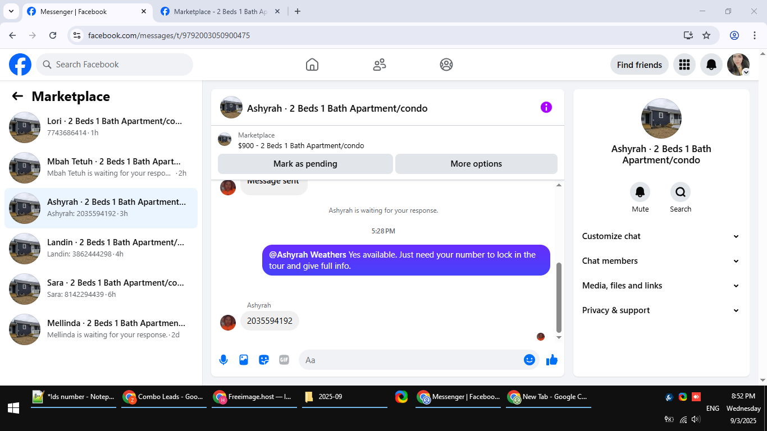Image resolution: width=767 pixels, height=431 pixels.
Task: Click the chat scrollbar thumb
Action: pos(559,297)
